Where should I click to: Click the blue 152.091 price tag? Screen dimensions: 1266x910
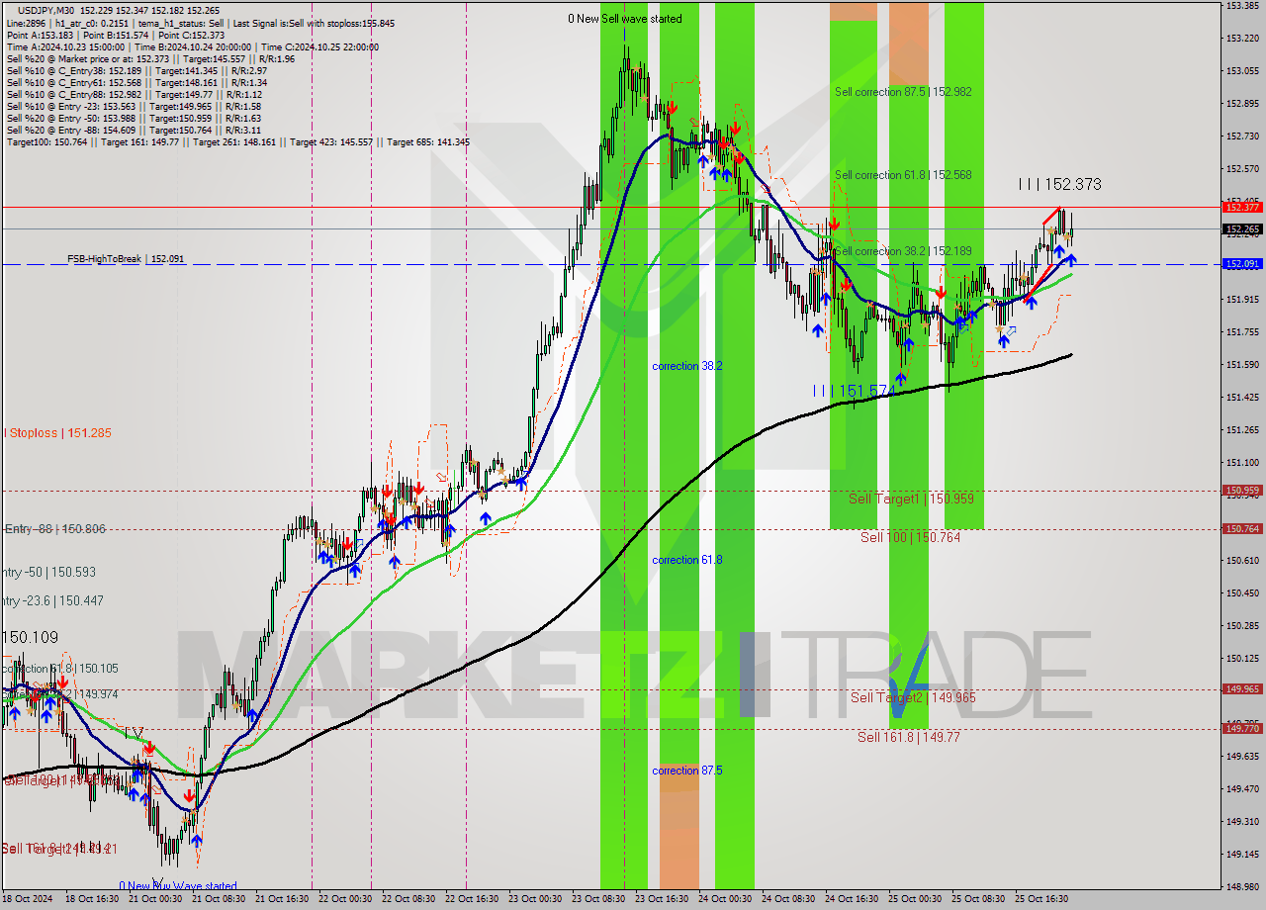(x=1242, y=264)
